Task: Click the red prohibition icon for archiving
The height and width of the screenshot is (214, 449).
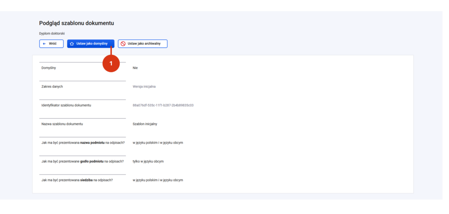Action: [x=123, y=44]
